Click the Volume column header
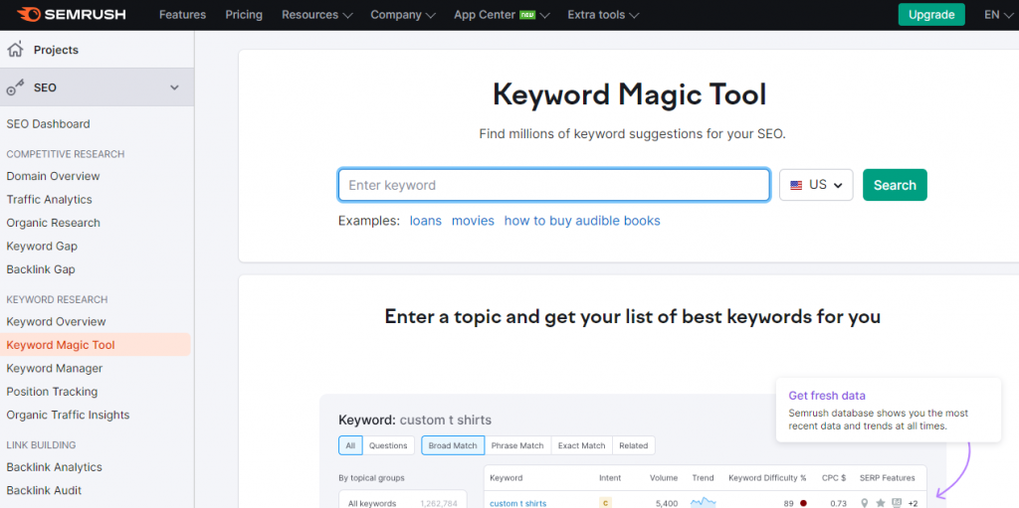Image resolution: width=1019 pixels, height=508 pixels. coord(664,478)
